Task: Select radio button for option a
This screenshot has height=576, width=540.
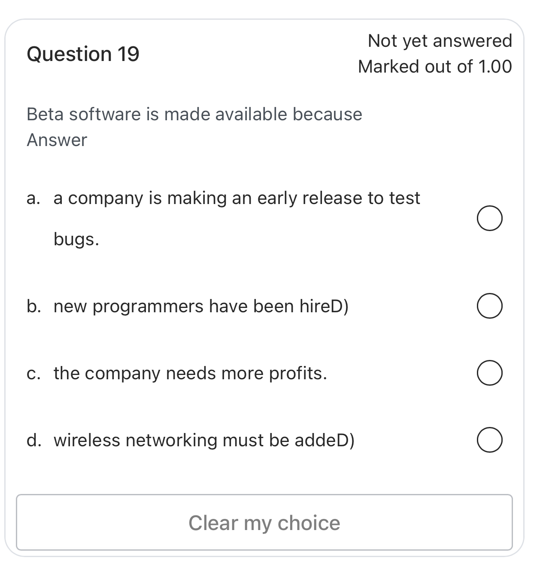Action: pyautogui.click(x=489, y=217)
